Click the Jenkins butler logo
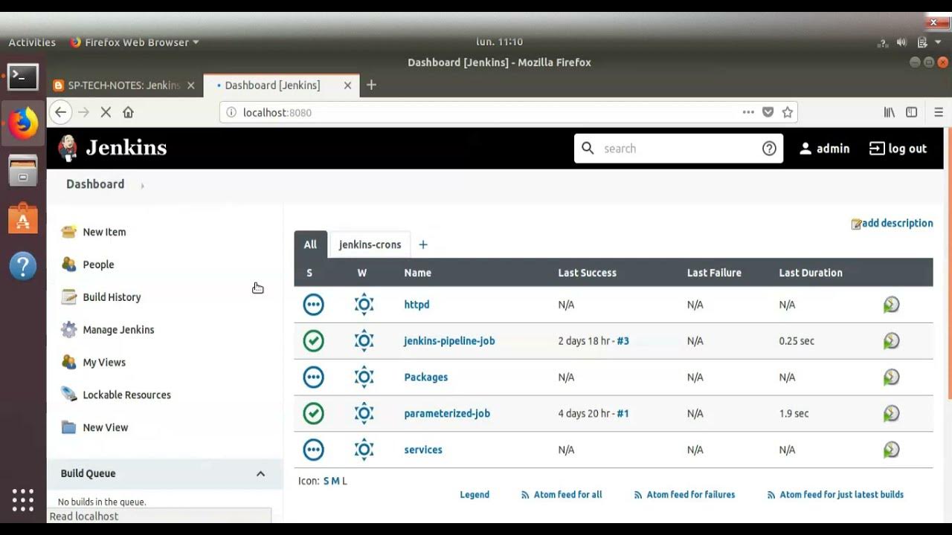Viewport: 952px width, 535px height. [68, 148]
